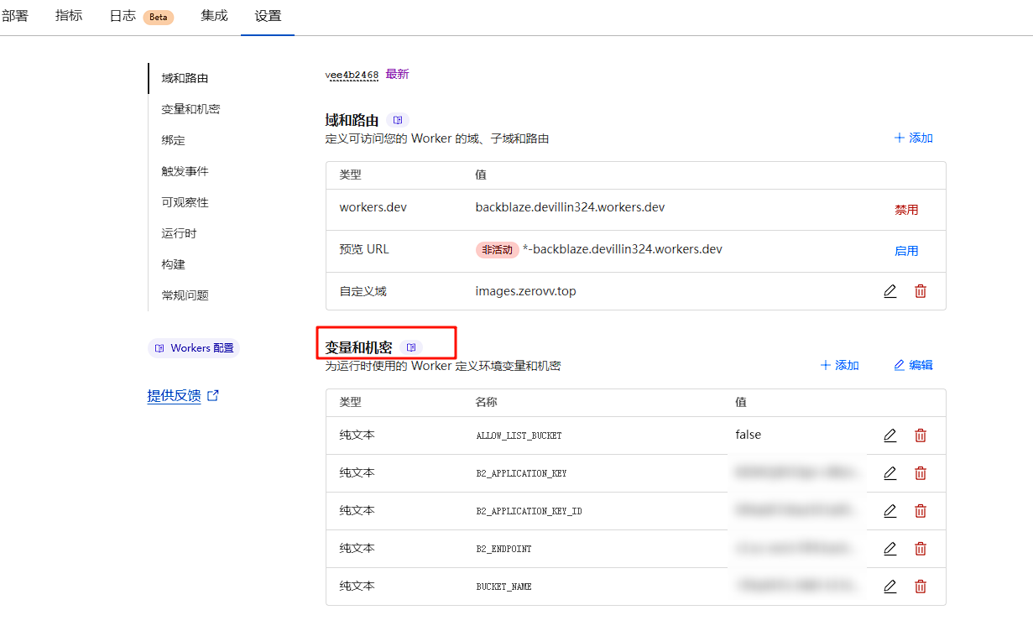The image size is (1033, 631).
Task: Click the Workers 配置 badge
Action: click(194, 348)
